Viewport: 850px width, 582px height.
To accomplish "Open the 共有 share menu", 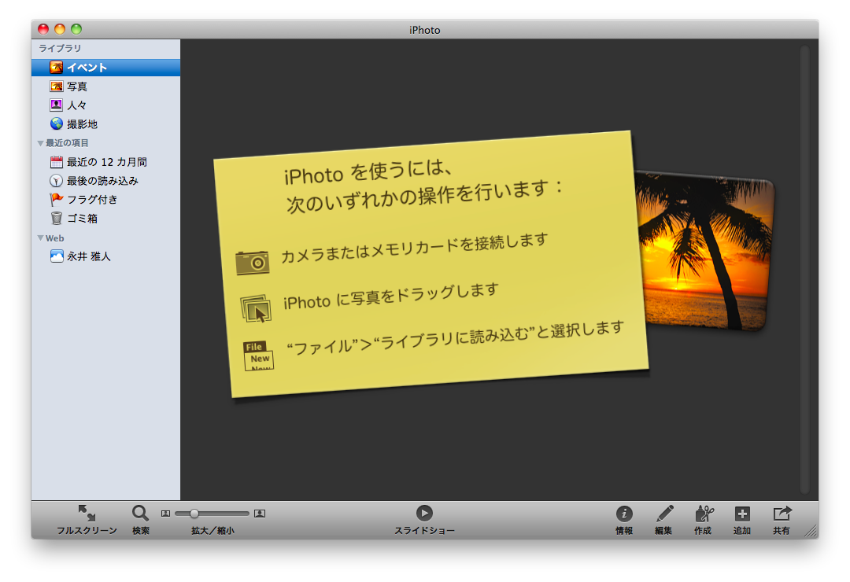I will point(782,520).
